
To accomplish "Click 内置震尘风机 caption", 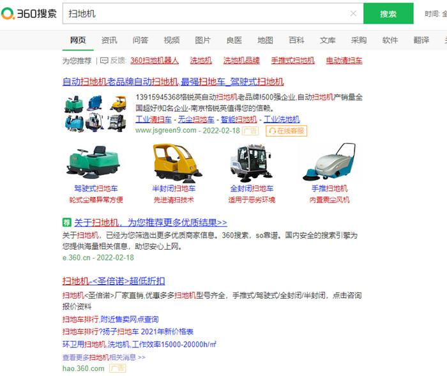I will [330, 200].
